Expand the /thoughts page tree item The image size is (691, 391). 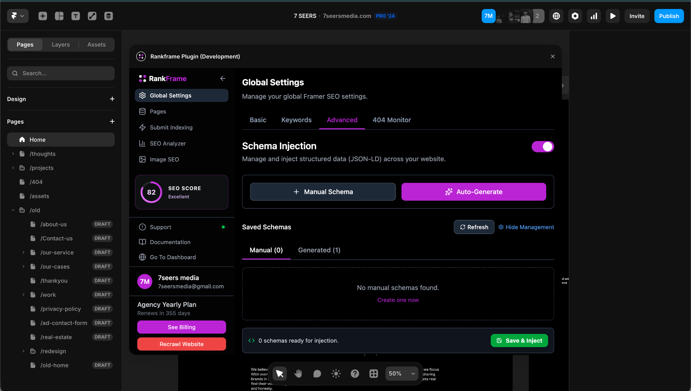[13, 153]
